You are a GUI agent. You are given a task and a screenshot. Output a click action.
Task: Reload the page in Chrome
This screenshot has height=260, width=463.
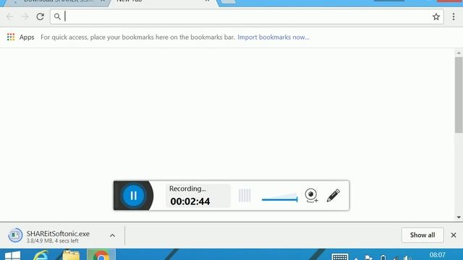coord(41,17)
